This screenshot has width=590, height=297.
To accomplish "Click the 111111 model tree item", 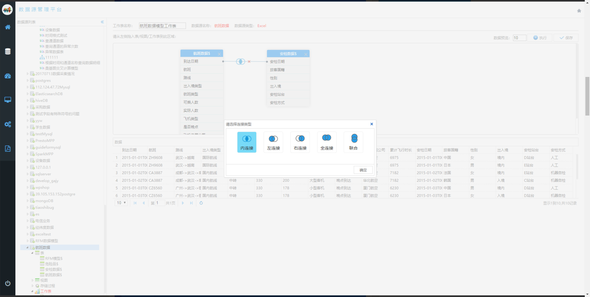I will click(52, 57).
